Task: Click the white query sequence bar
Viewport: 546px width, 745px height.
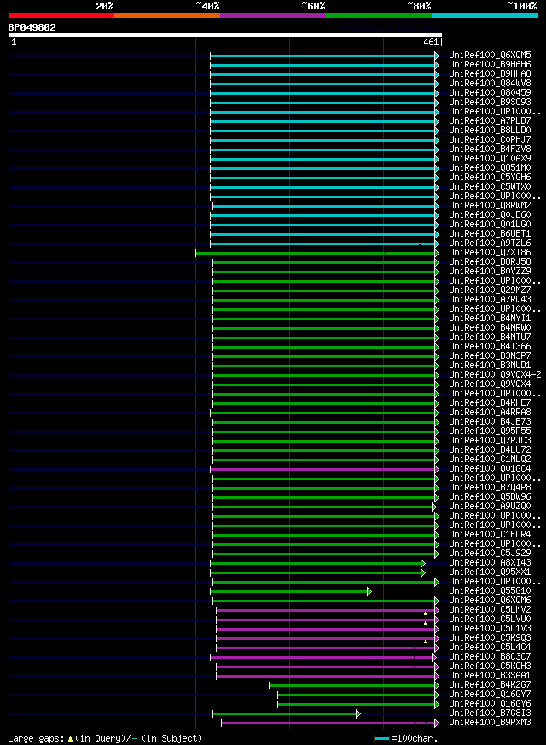Action: [225, 35]
